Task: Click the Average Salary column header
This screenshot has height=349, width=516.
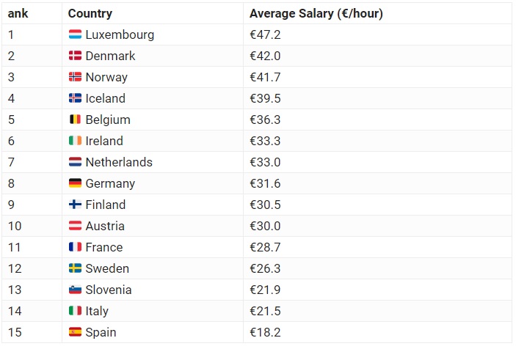Action: 316,14
